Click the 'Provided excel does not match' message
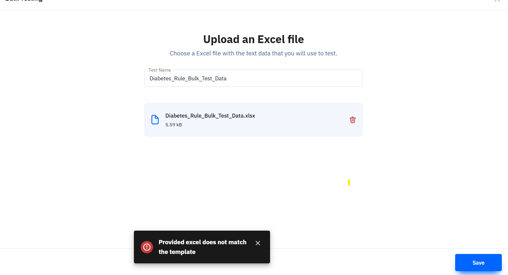Image resolution: width=508 pixels, height=275 pixels. (203, 242)
